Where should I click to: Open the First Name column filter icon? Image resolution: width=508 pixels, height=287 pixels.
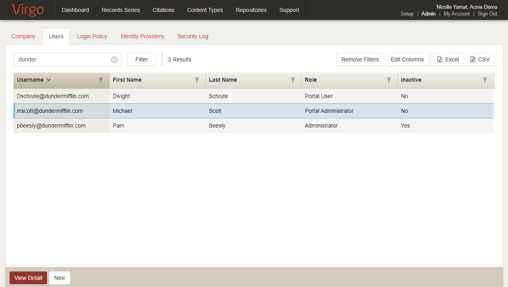coord(197,80)
